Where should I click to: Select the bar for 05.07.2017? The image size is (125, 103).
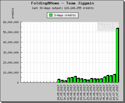click(104, 80)
